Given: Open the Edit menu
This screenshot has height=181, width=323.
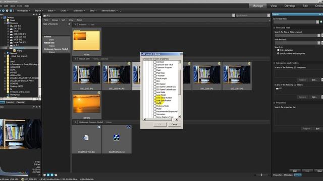Looking at the screenshot, I should point(6,6).
